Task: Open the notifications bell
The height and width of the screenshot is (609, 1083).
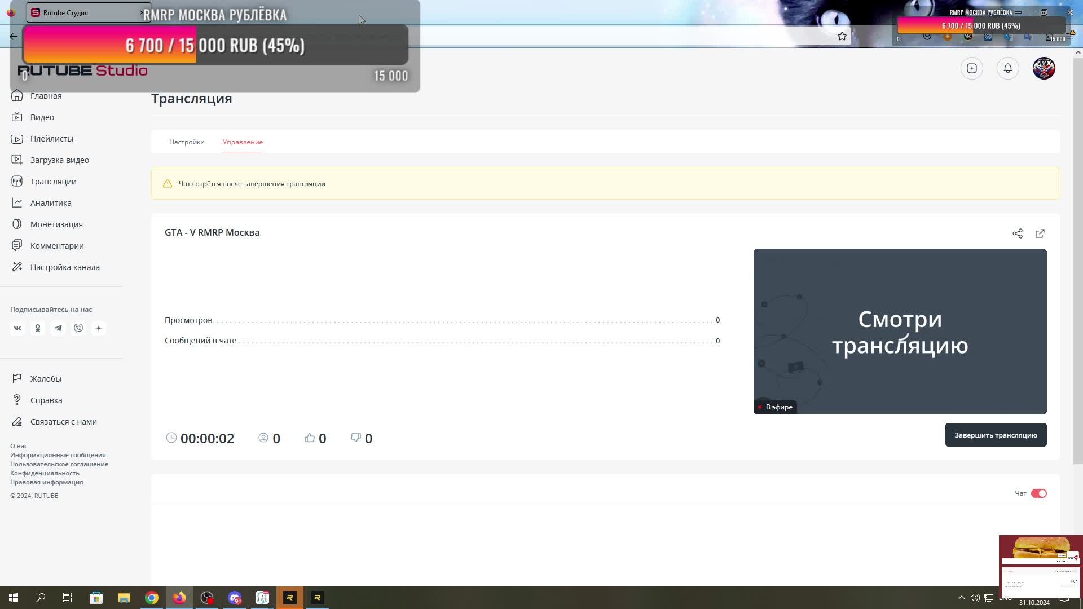Action: (1007, 68)
